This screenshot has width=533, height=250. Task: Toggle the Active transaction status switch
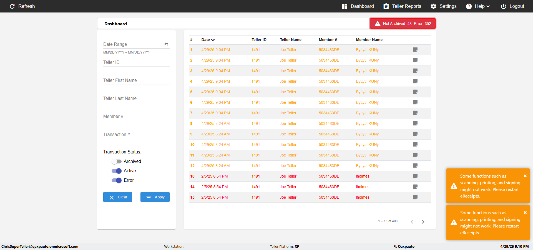(x=117, y=171)
